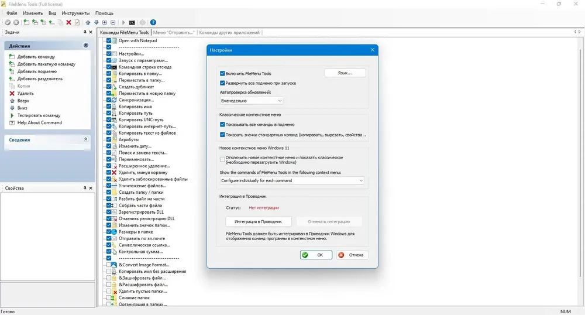
Task: Click the Move down arrow toolbar icon
Action: pos(97,22)
